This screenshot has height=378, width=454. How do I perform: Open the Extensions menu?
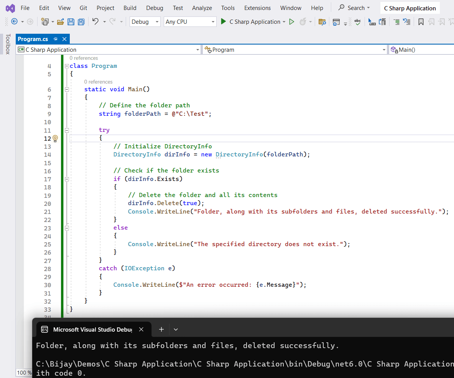[257, 8]
